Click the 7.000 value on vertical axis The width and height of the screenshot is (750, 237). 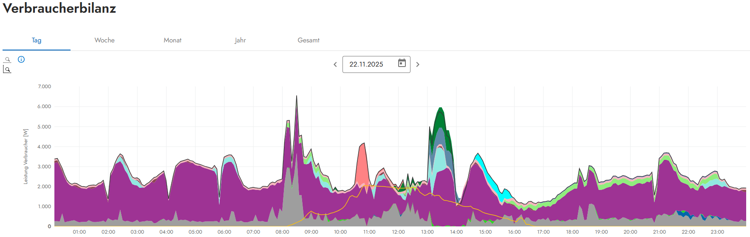pos(44,86)
